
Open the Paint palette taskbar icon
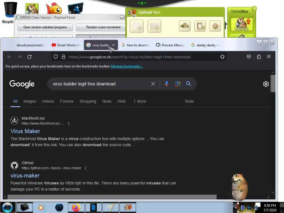[110, 207]
